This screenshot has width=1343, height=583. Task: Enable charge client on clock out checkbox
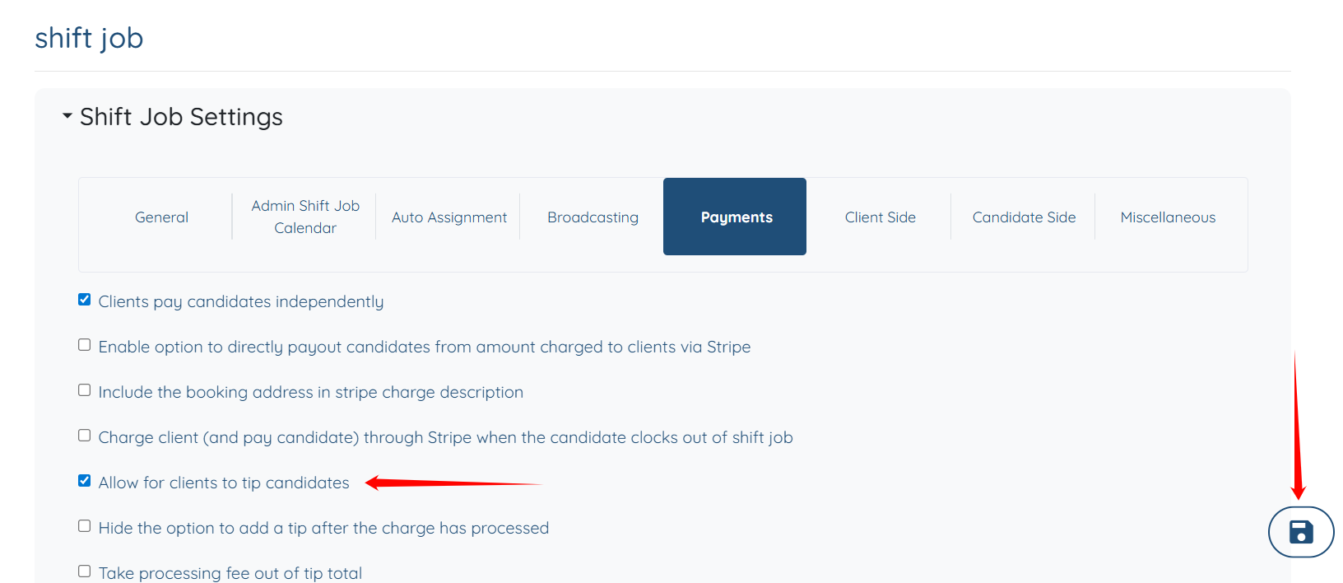[x=85, y=436]
